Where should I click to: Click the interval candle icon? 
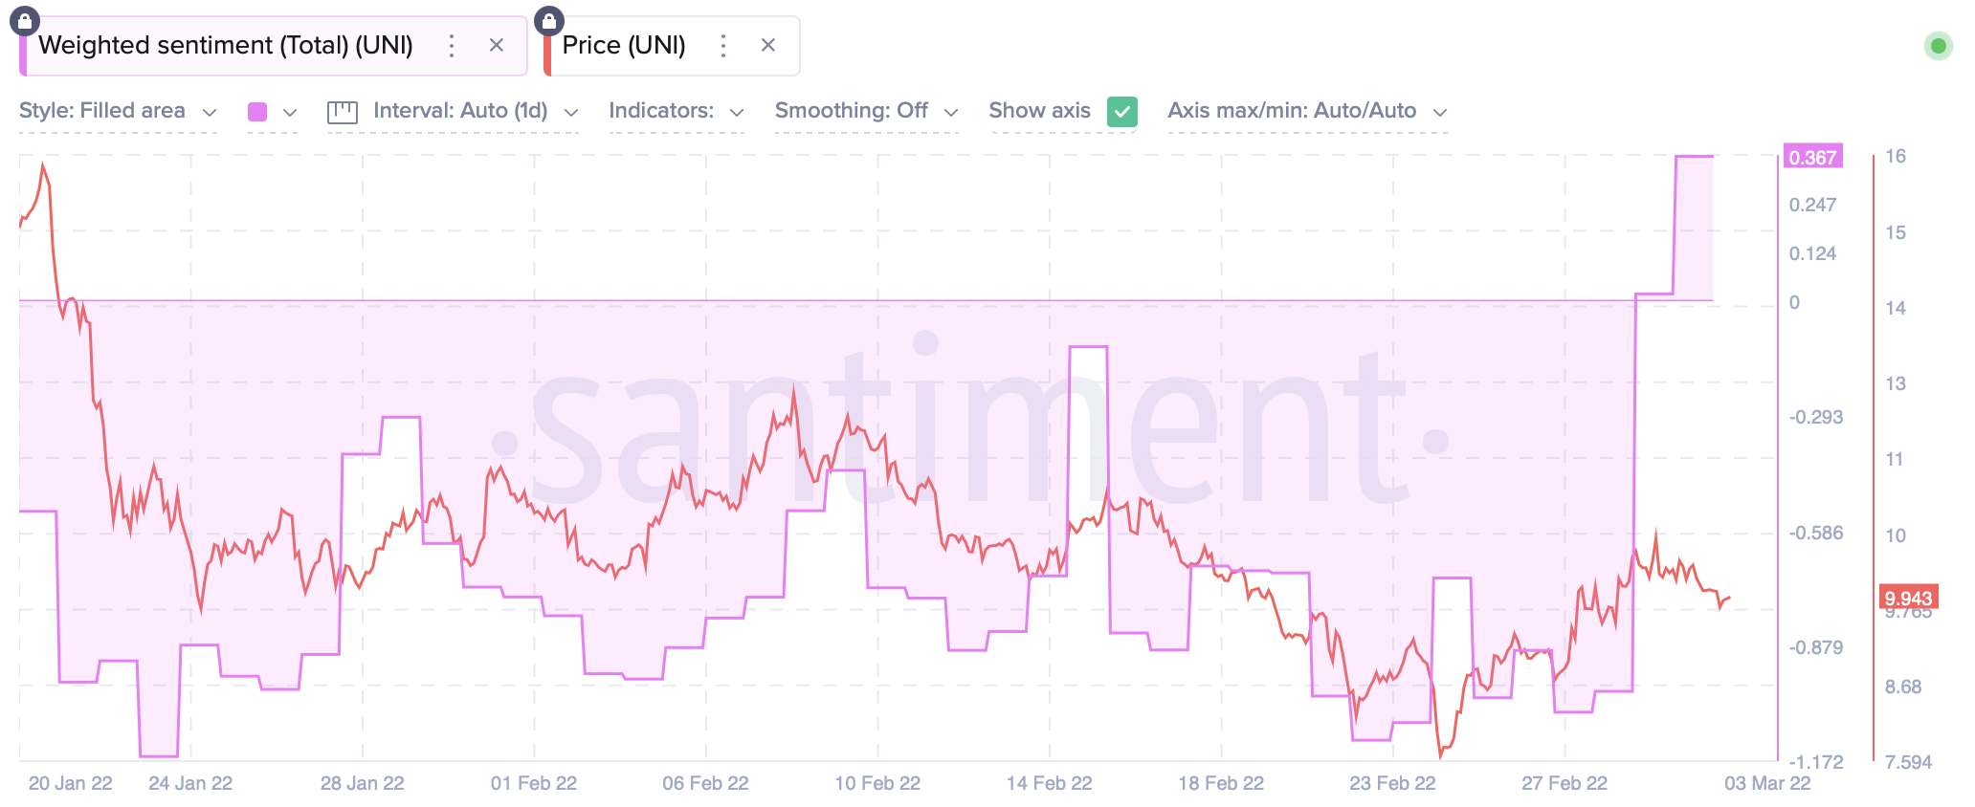[343, 112]
